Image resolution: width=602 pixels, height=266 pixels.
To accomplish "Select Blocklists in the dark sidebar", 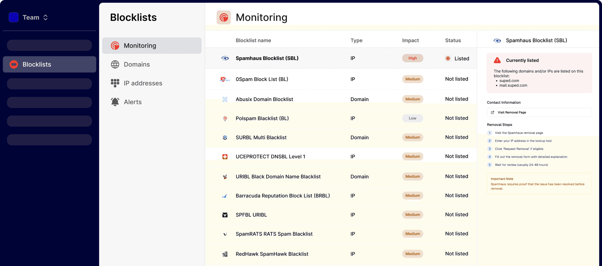I will [49, 64].
